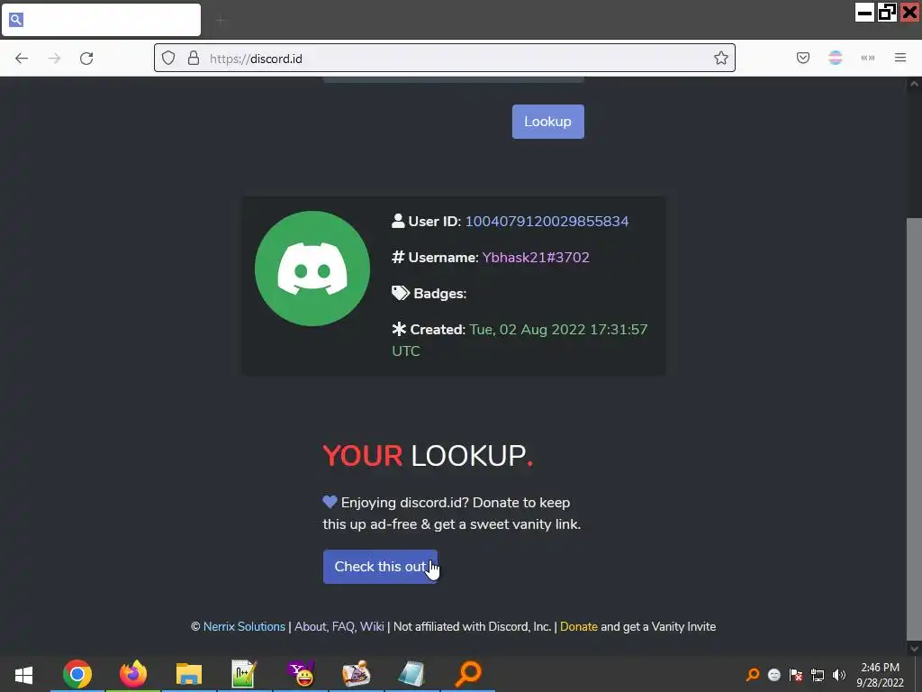The width and height of the screenshot is (922, 692).
Task: Switch to Firefox in the taskbar
Action: click(133, 674)
